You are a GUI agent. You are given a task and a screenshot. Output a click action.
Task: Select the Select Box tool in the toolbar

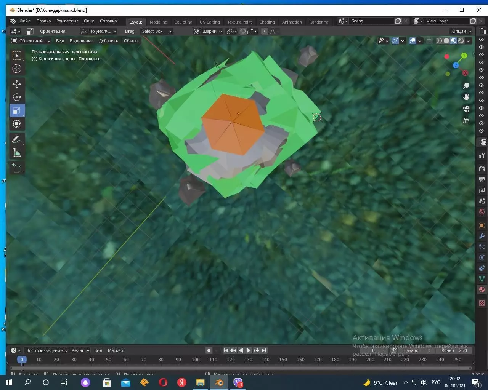click(x=17, y=56)
